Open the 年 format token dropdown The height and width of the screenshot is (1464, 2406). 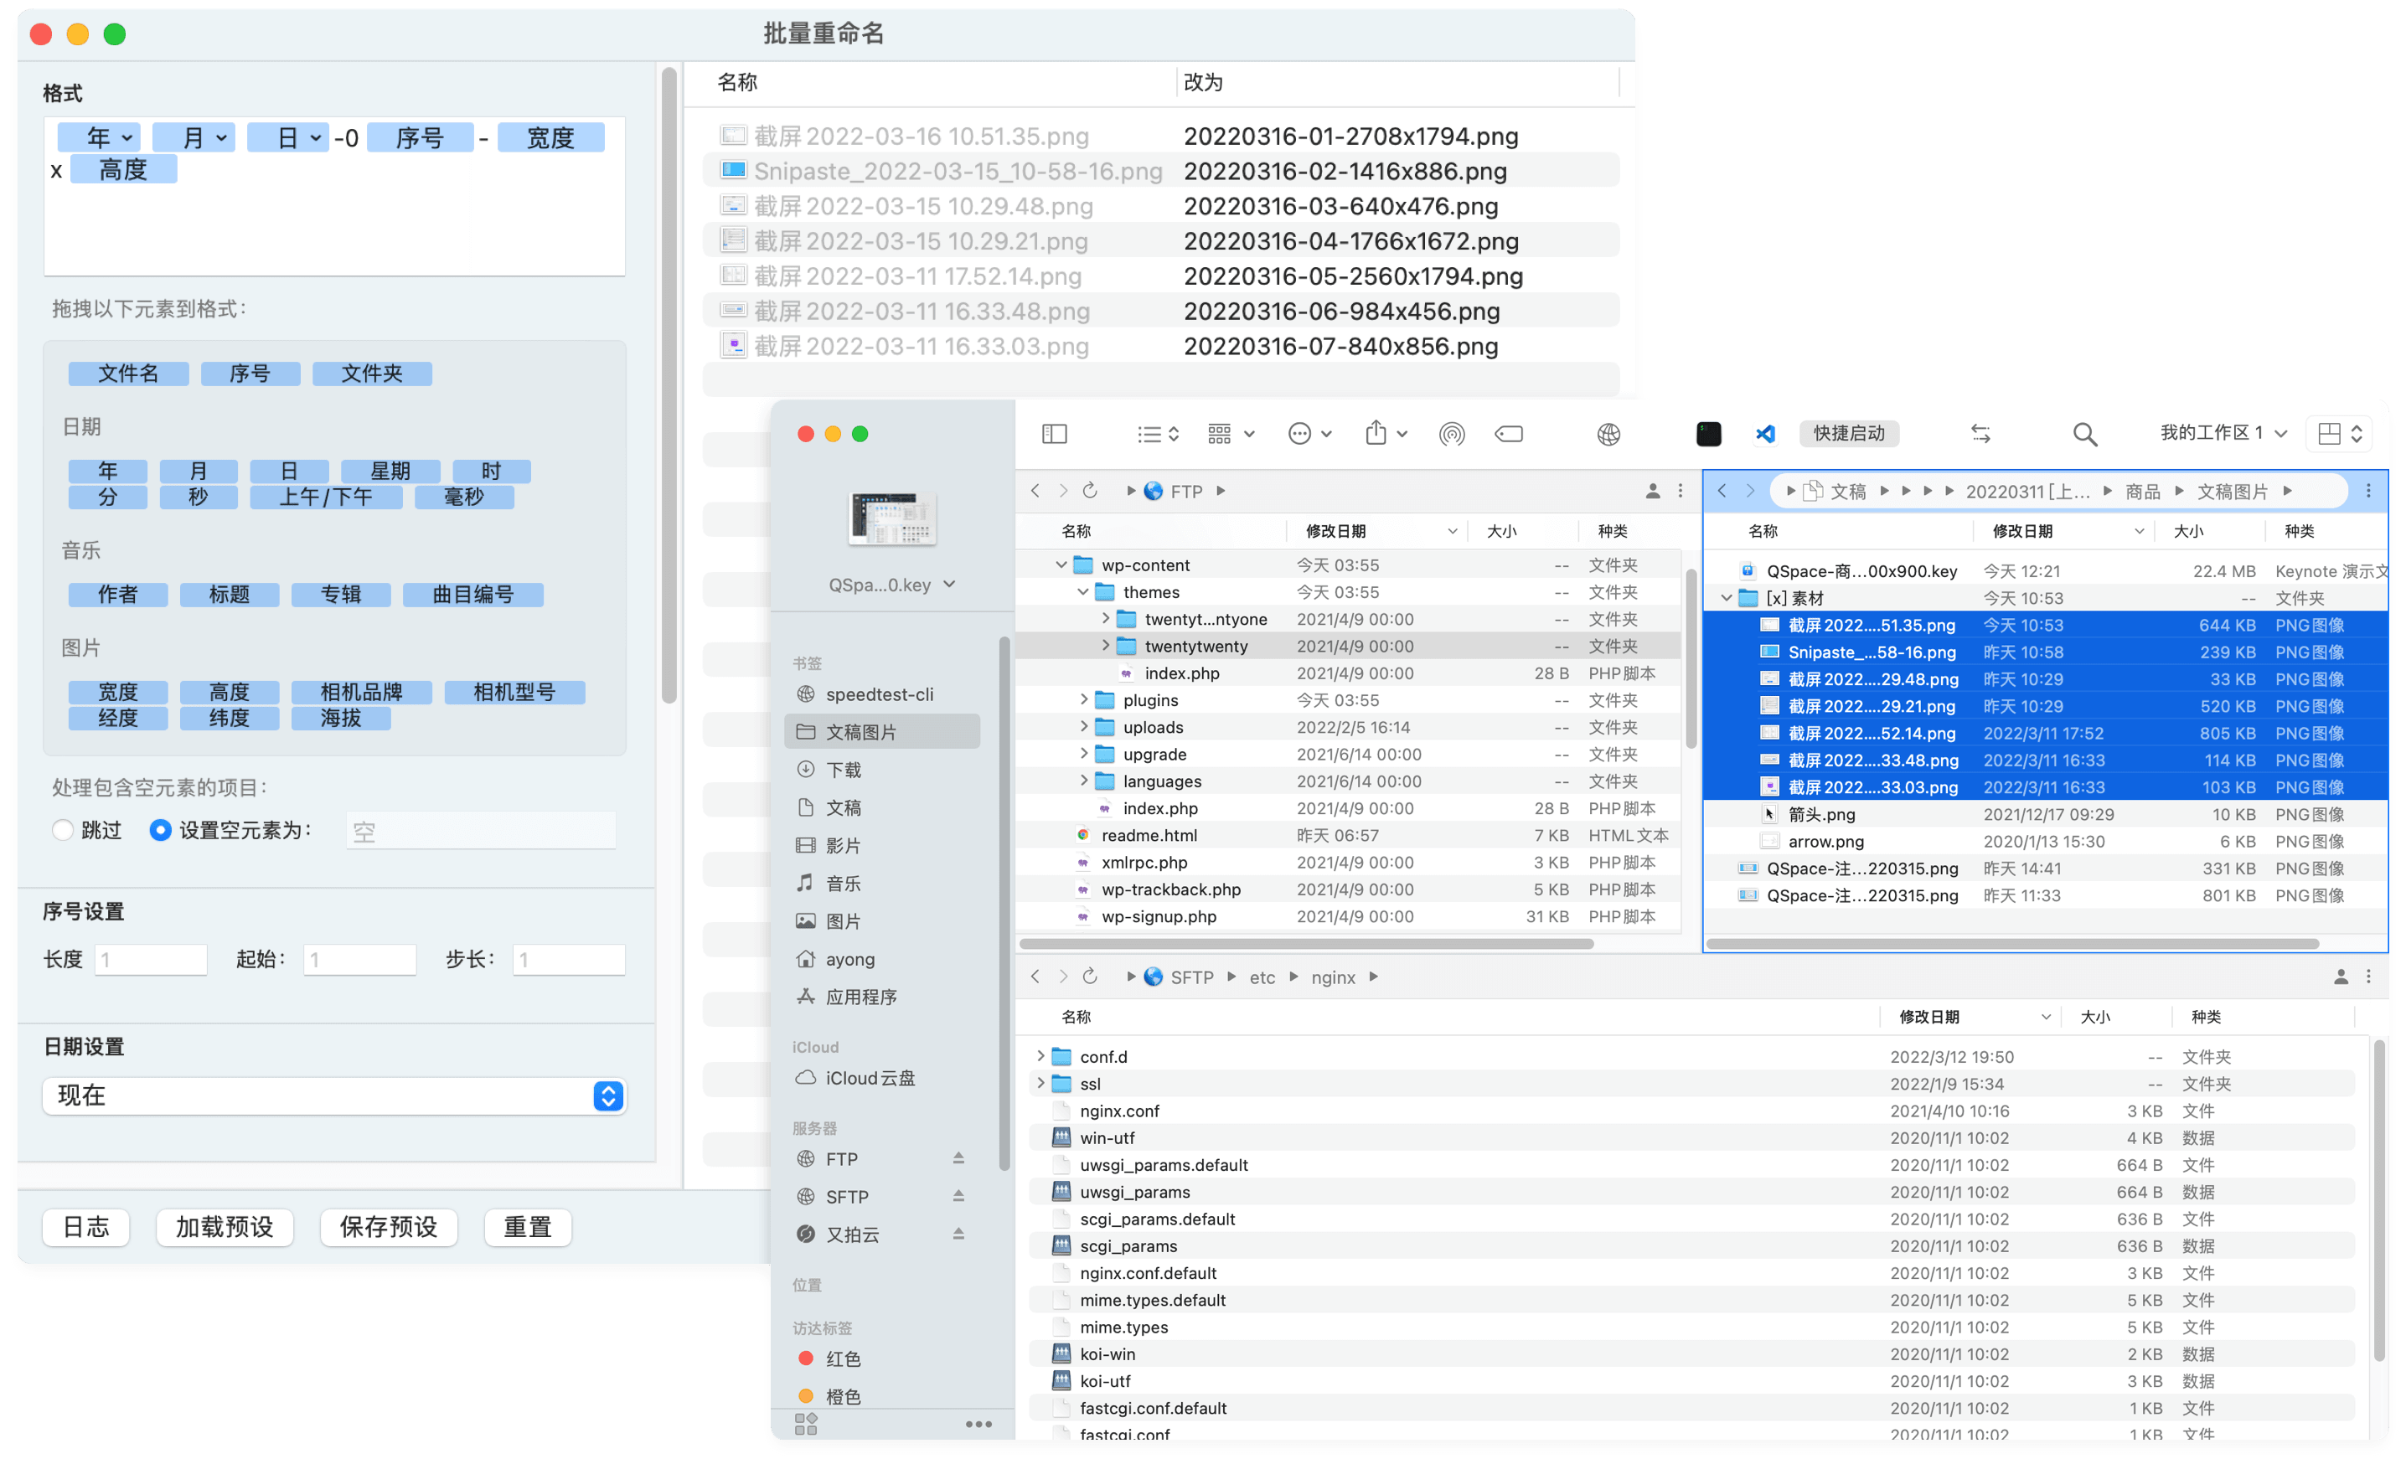click(x=126, y=137)
